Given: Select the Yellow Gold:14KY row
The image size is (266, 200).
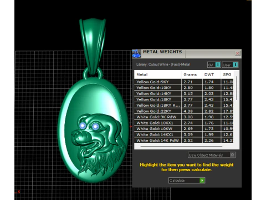Looking at the screenshot, I should [x=184, y=93].
